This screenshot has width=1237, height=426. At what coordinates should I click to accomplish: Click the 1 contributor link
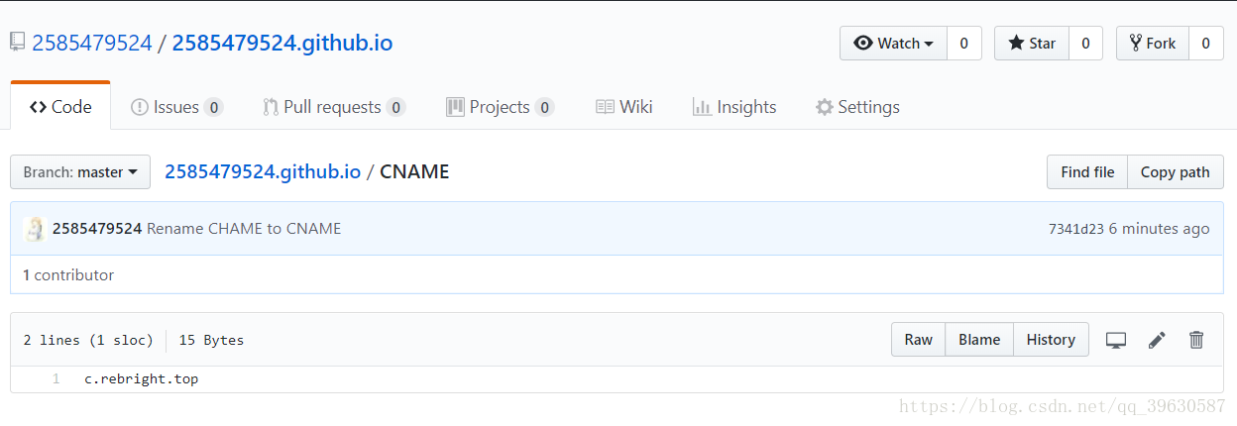coord(68,275)
